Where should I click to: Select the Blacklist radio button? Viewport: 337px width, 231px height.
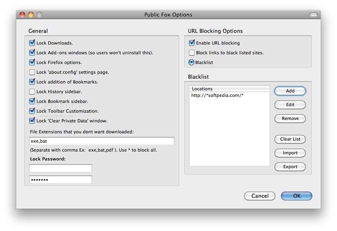click(192, 62)
